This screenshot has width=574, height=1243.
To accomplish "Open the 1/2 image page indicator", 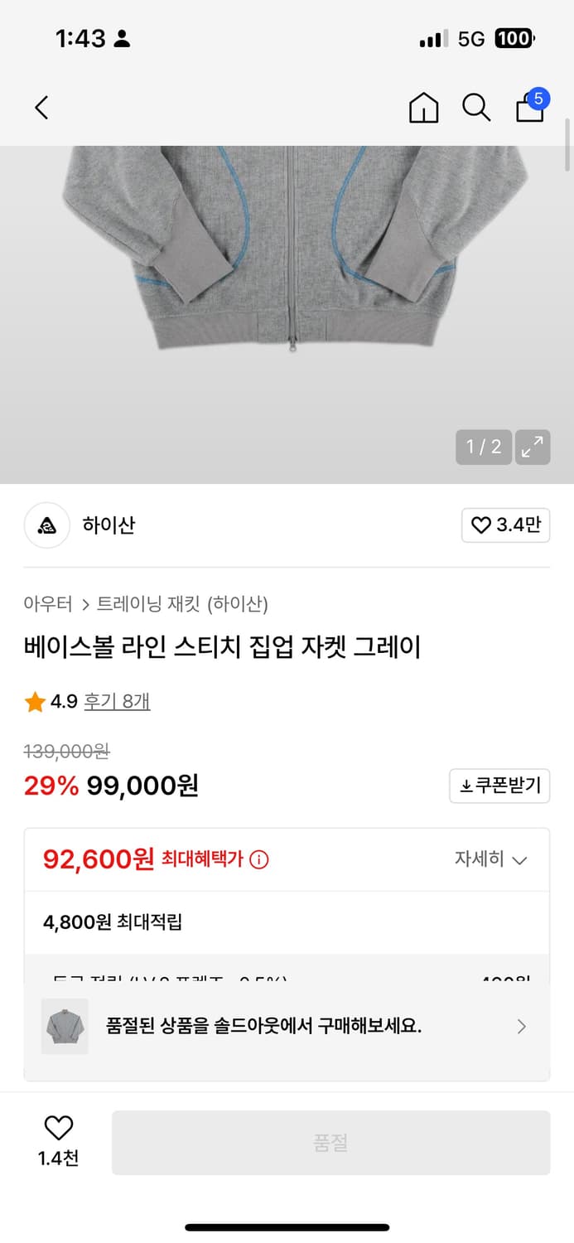I will 483,447.
